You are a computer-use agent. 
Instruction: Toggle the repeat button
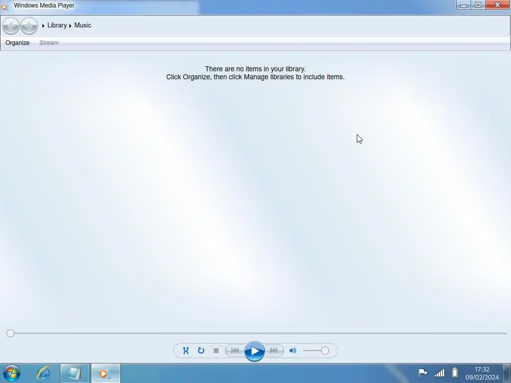[x=201, y=351]
